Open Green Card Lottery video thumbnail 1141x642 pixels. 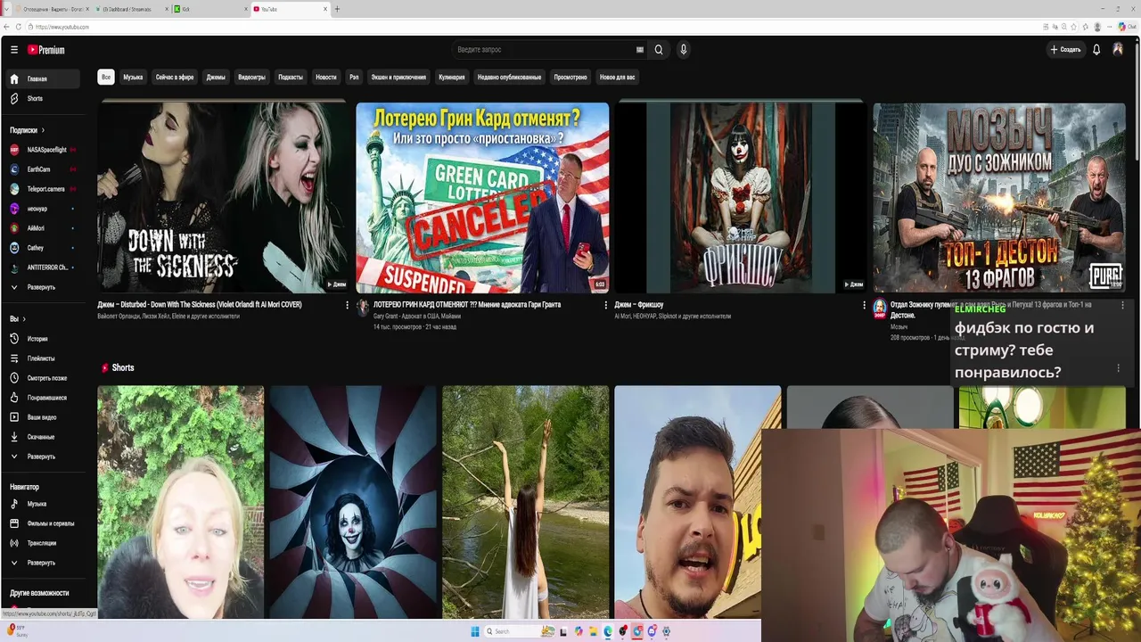(x=482, y=198)
